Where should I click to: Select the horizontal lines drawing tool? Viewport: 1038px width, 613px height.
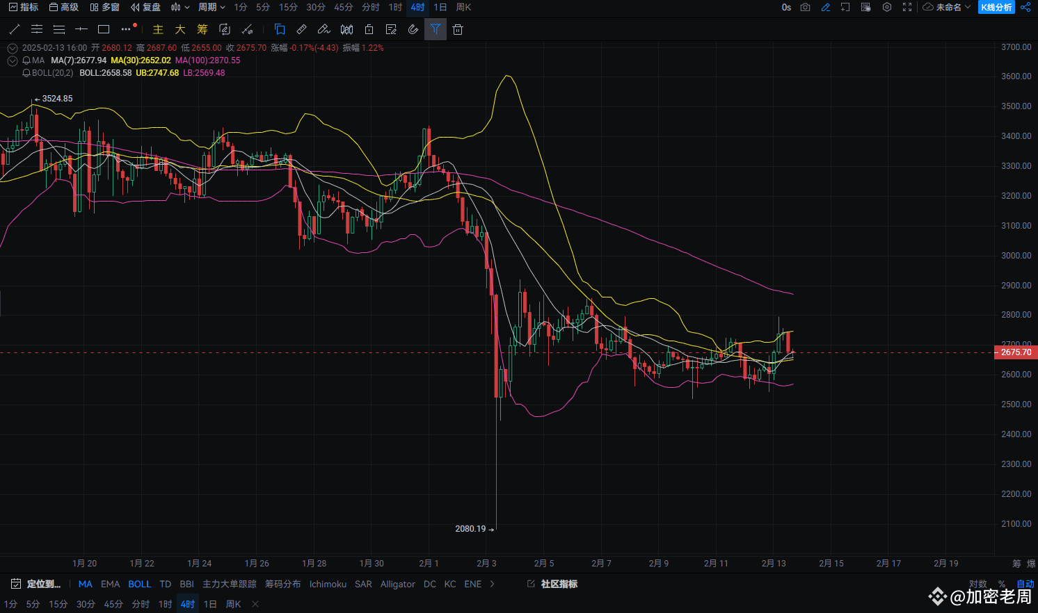[37, 29]
